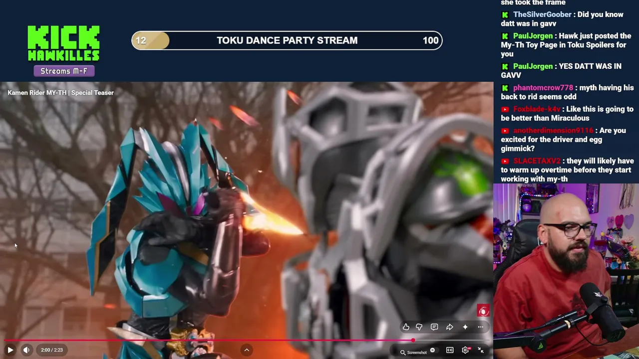
Task: Click the YouTube icon beside Foxblade-k4v
Action: click(505, 109)
